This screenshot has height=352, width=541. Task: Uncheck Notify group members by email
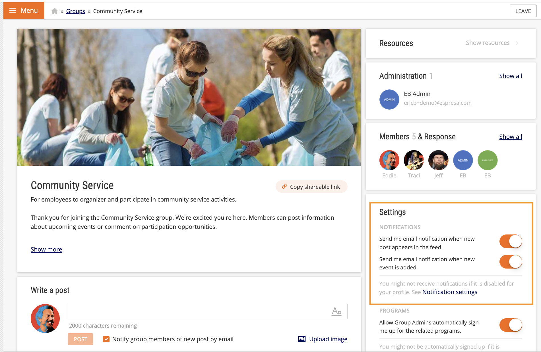point(106,339)
